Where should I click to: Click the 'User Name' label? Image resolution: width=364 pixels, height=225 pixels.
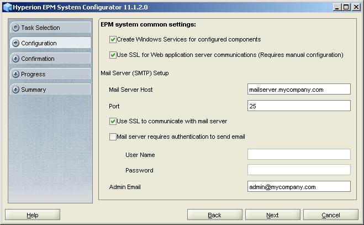140,155
